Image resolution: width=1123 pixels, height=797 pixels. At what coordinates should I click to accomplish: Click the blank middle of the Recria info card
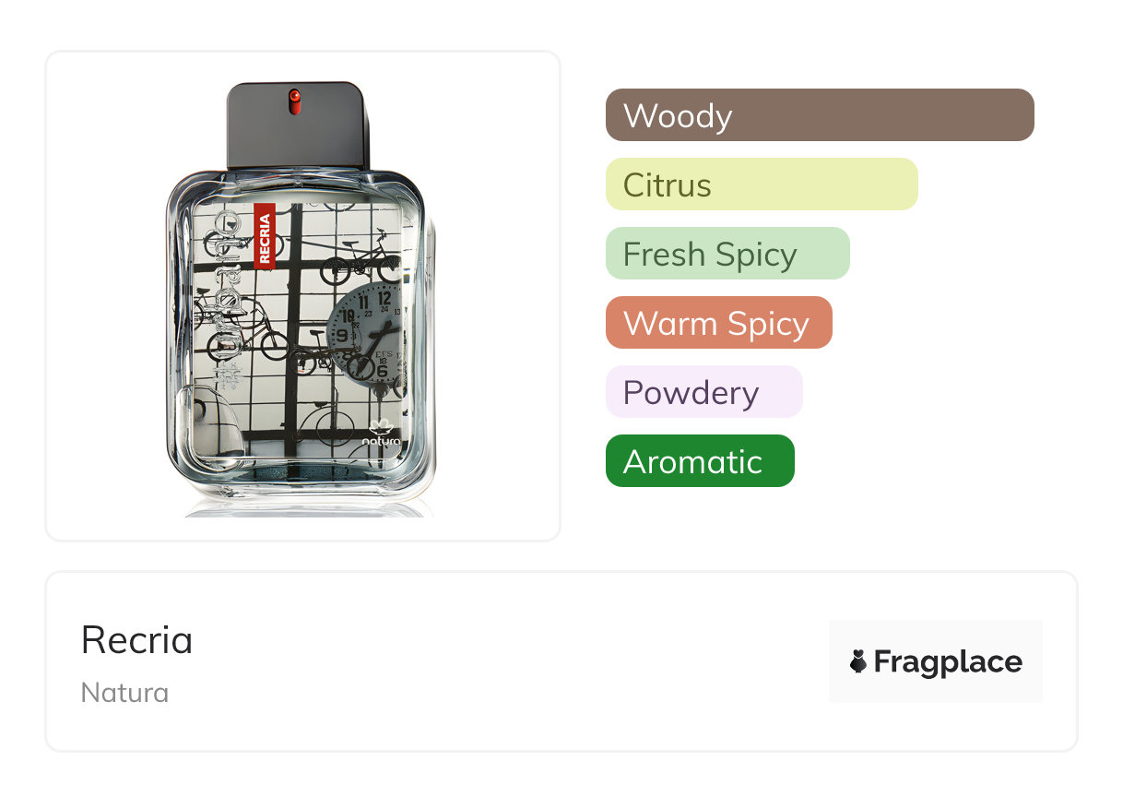click(x=507, y=661)
